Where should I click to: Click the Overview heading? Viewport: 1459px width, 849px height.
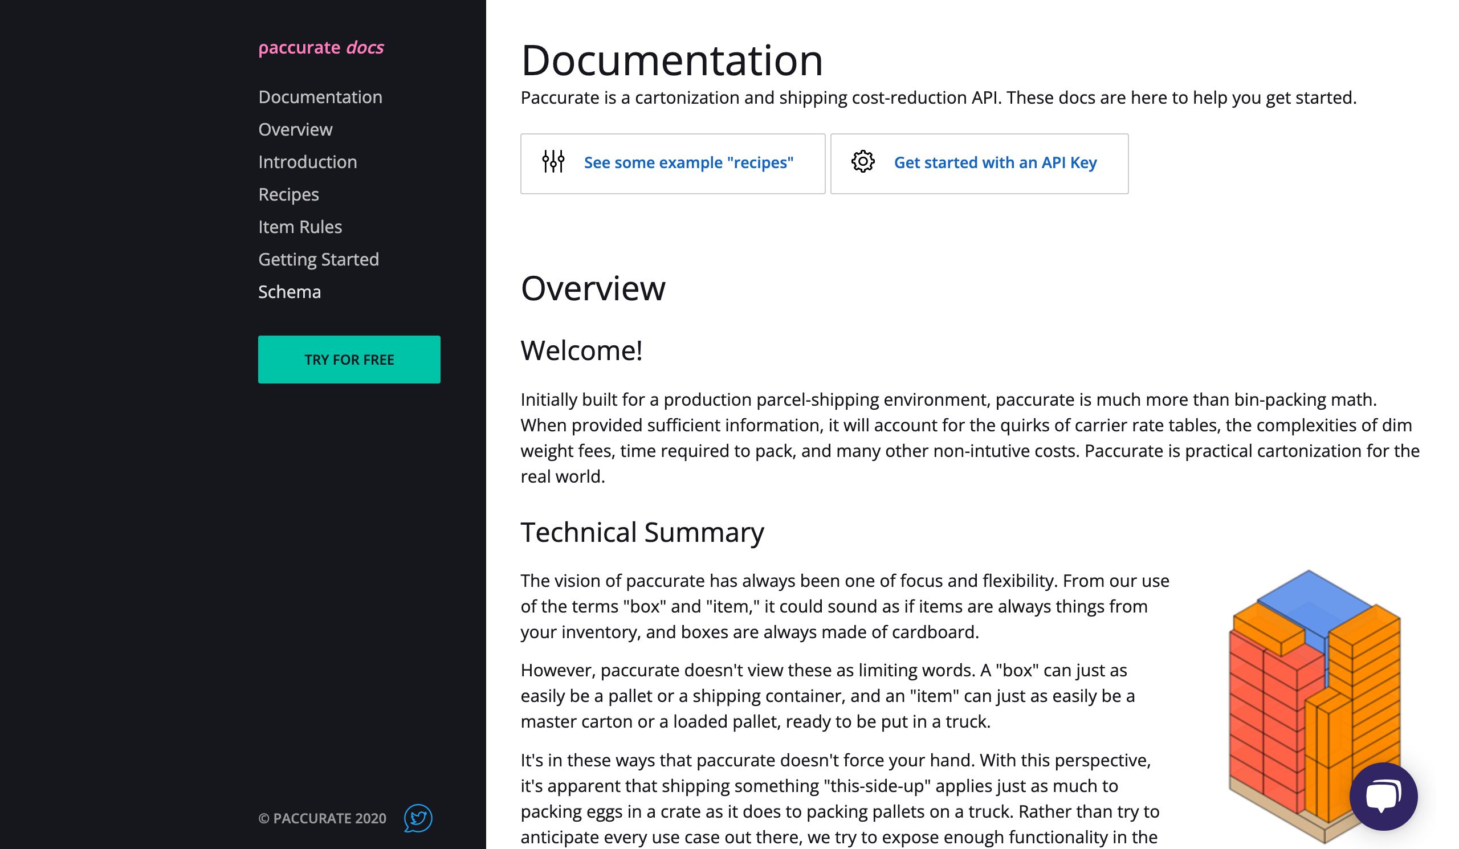point(593,288)
